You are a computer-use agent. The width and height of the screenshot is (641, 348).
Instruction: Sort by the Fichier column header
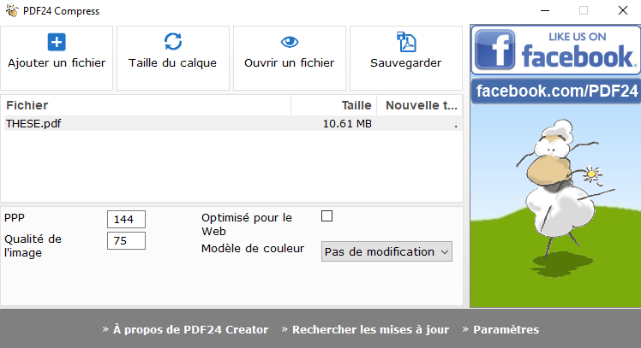click(146, 105)
